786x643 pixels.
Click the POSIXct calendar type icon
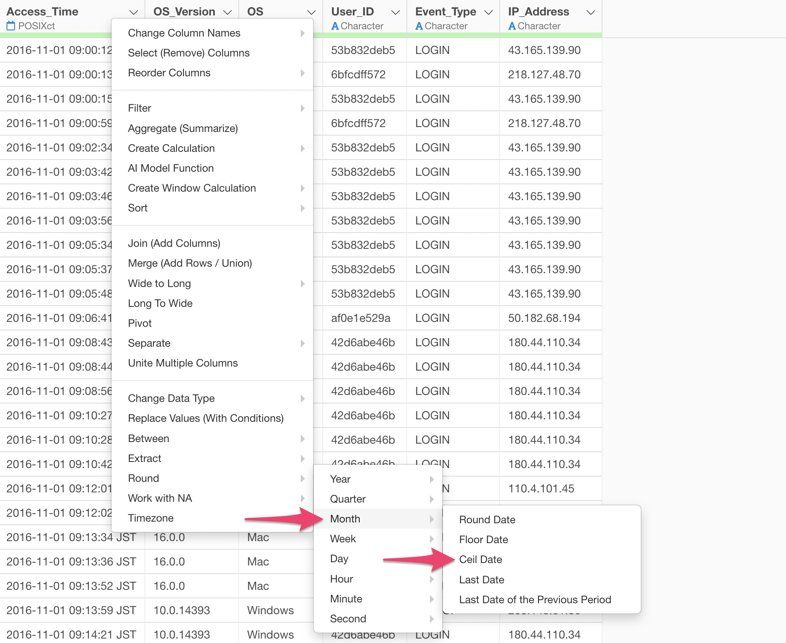pos(11,26)
